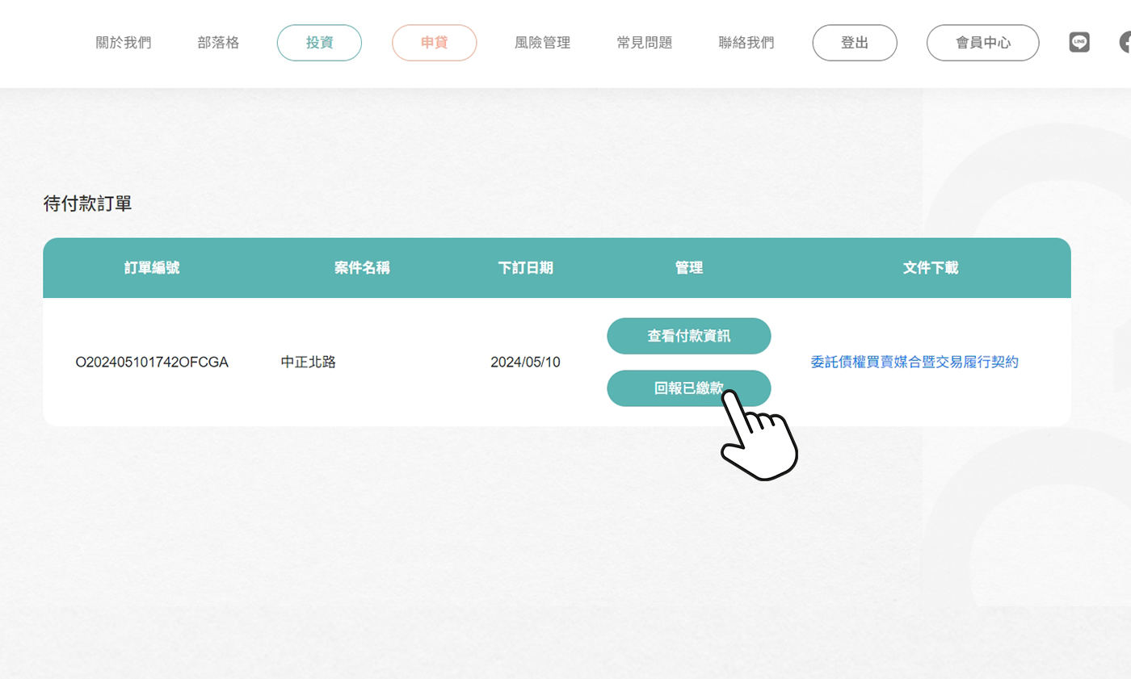
Task: Click the 管理 column header
Action: (689, 268)
